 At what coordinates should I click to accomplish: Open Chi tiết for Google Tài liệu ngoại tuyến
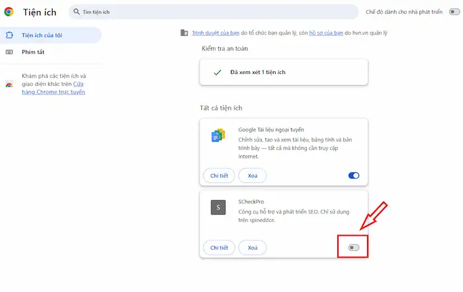coord(218,176)
